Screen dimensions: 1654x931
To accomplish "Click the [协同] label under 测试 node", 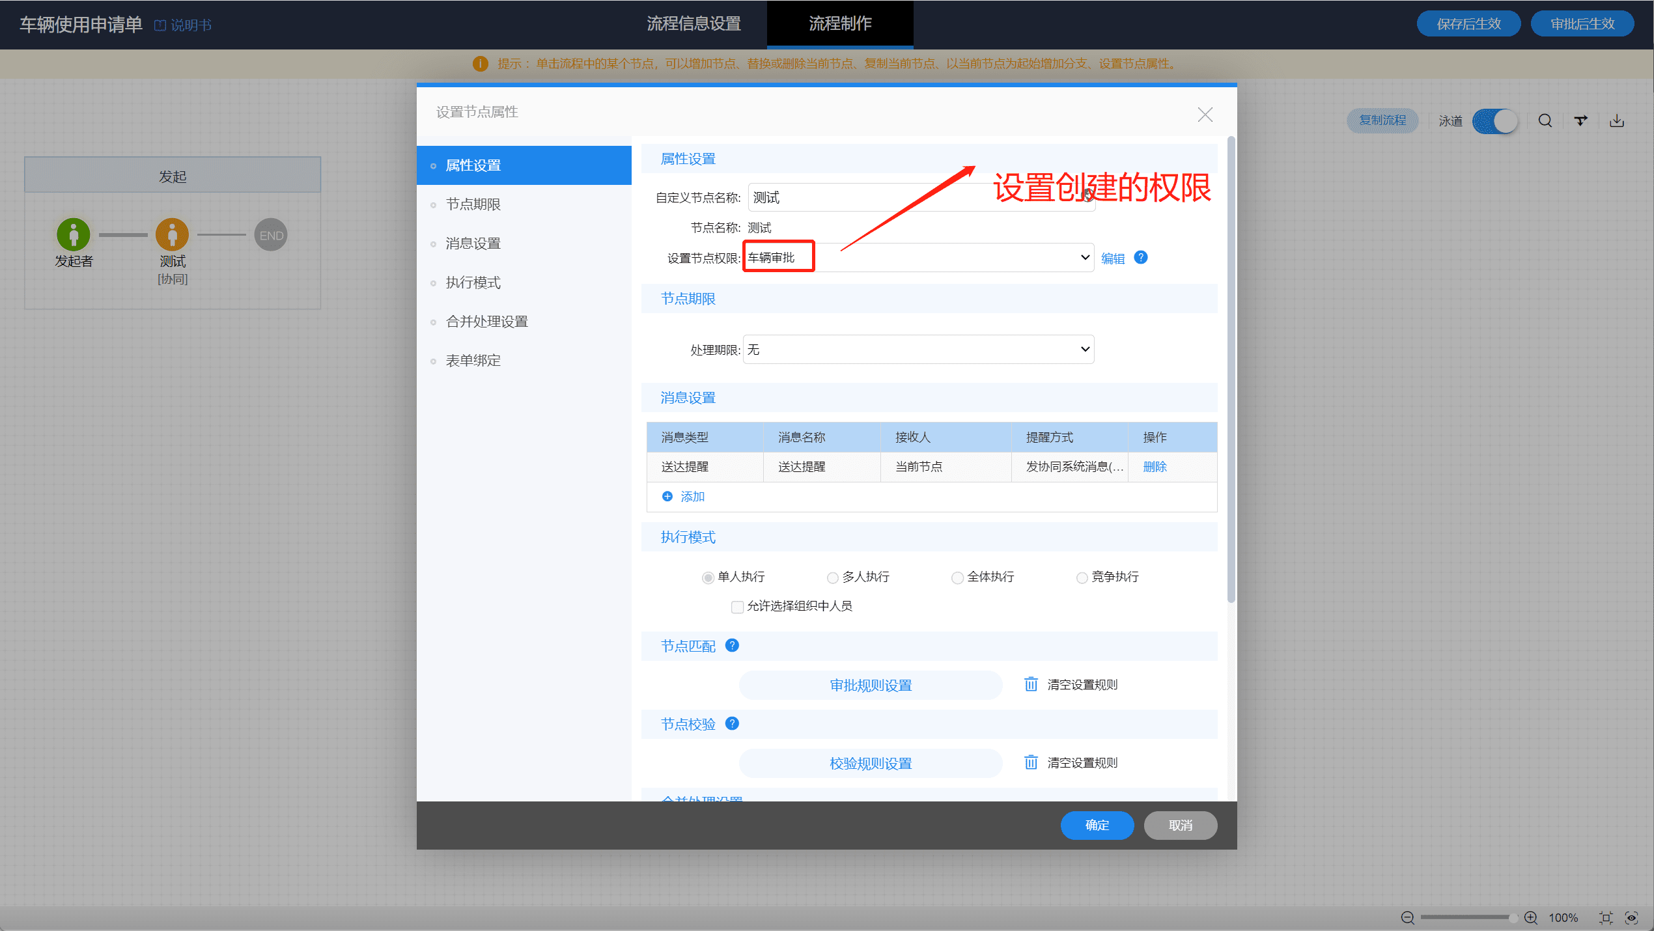I will (x=173, y=279).
